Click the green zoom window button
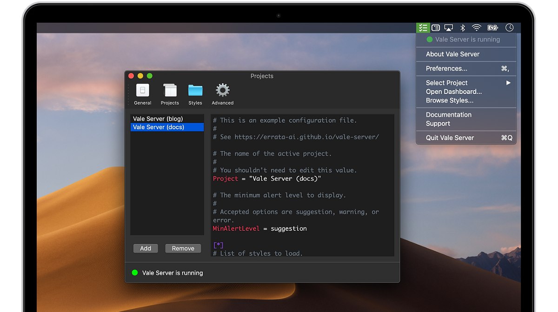This screenshot has width=558, height=312. 150,76
